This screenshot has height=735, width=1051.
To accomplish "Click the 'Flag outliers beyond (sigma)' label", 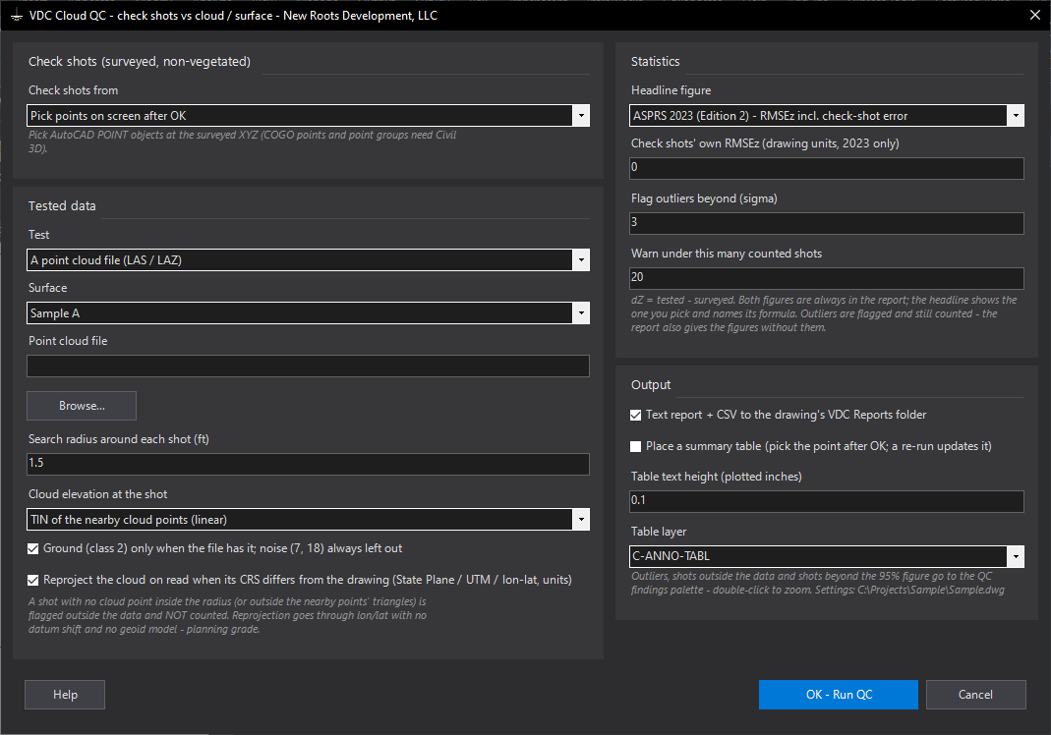I will point(704,198).
